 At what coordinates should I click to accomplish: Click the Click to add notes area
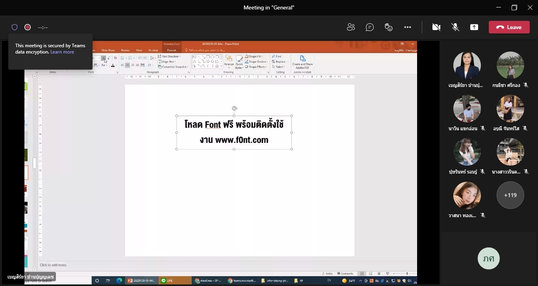(53, 265)
